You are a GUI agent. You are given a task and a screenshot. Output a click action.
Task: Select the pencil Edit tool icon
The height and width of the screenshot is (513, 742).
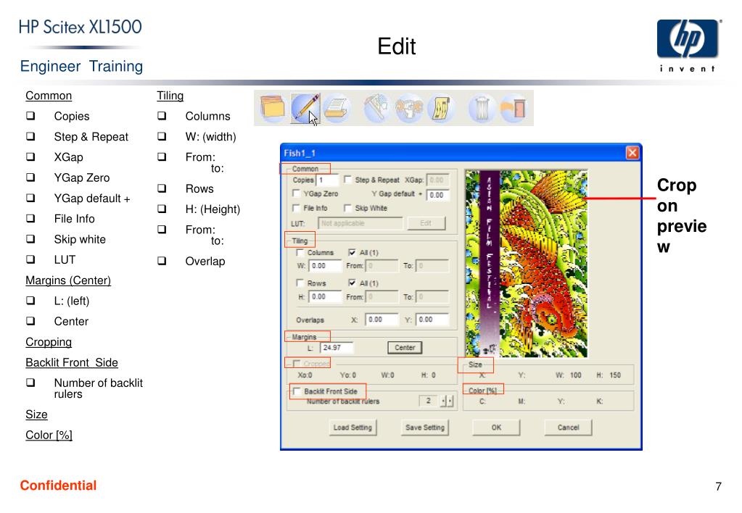[305, 108]
